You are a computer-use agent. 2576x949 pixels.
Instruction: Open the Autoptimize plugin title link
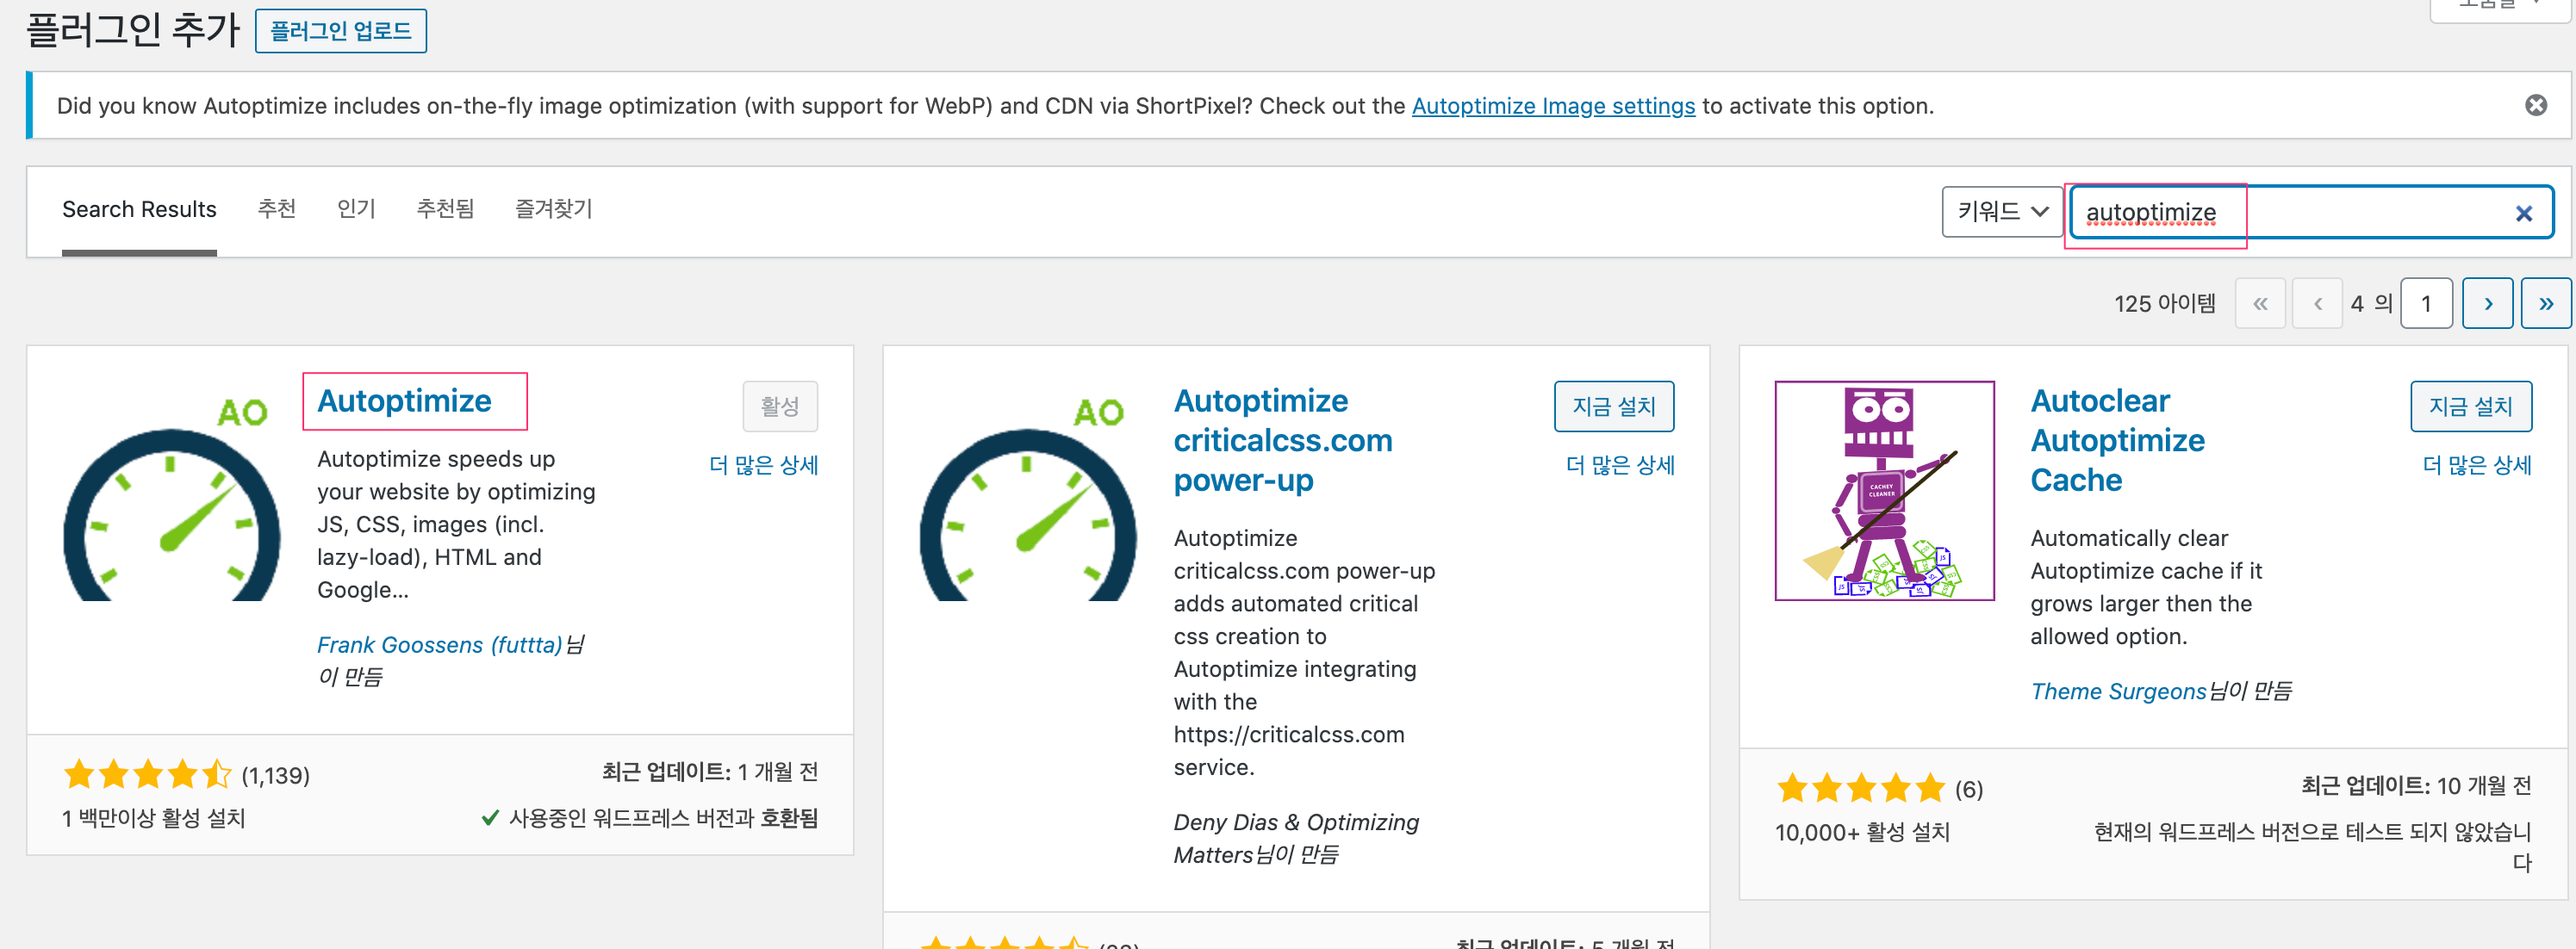pos(404,401)
